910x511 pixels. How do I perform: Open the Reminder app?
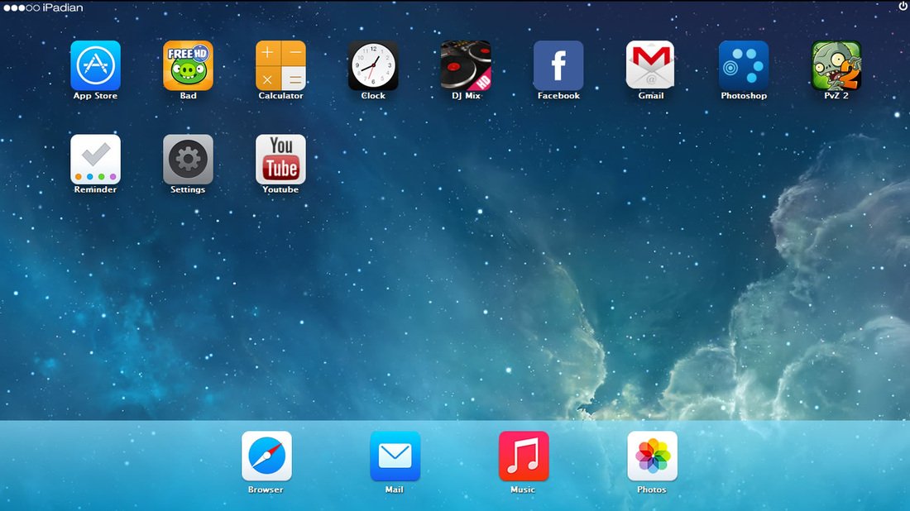coord(95,158)
